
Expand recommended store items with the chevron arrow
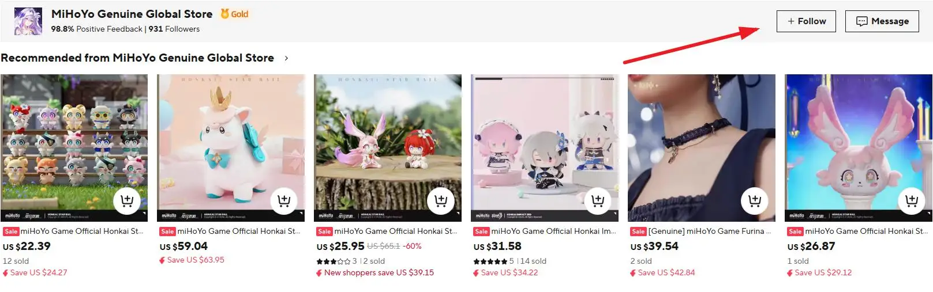point(286,58)
